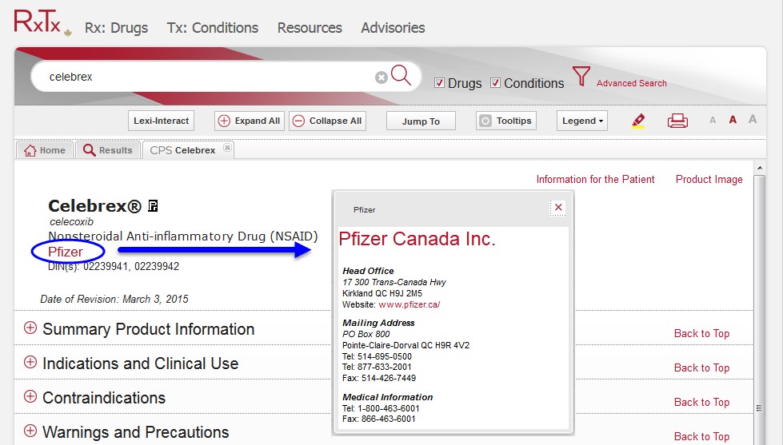Click the Tel: 1-800-463-6001 line
Image resolution: width=783 pixels, height=445 pixels.
tap(381, 408)
